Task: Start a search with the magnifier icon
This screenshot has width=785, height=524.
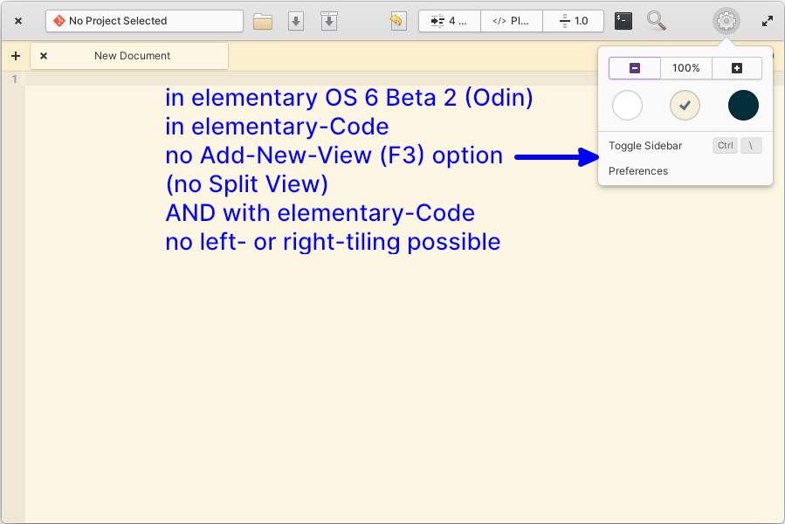Action: click(x=656, y=20)
